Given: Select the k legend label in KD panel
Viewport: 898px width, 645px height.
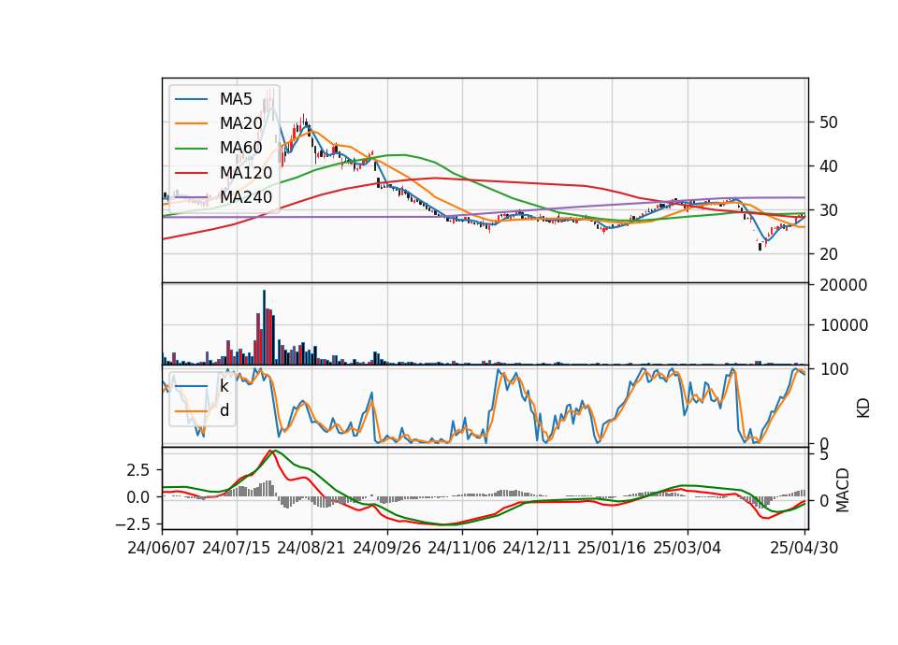Looking at the screenshot, I should pos(224,386).
